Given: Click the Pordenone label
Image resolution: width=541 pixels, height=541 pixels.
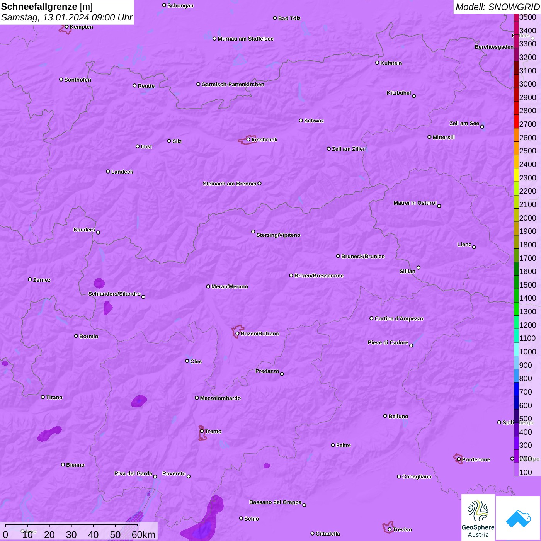Looking at the screenshot, I should (476, 459).
